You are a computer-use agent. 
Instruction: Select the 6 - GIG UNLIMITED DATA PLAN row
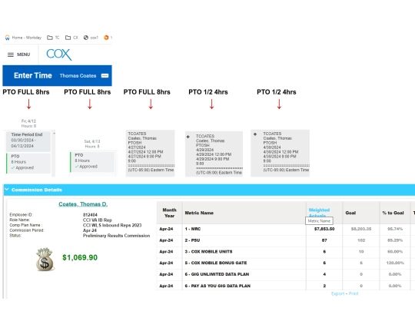point(285,274)
